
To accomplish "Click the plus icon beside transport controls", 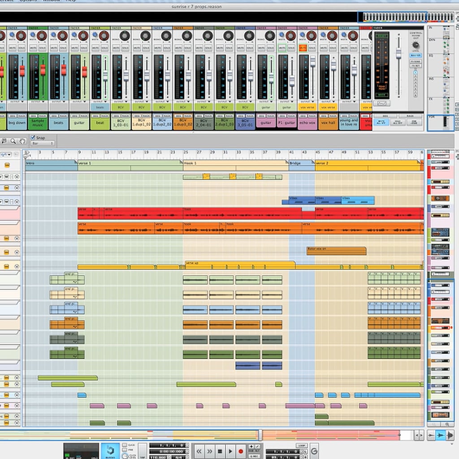I will click(x=251, y=446).
